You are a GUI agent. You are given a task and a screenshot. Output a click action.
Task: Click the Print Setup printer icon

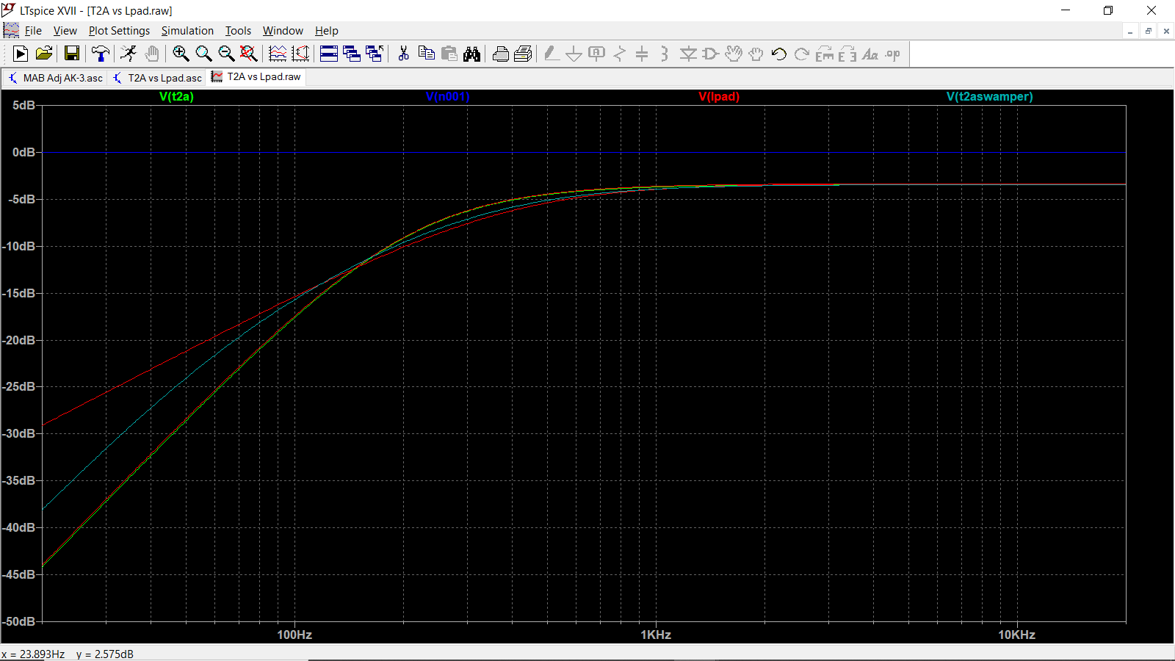(524, 54)
